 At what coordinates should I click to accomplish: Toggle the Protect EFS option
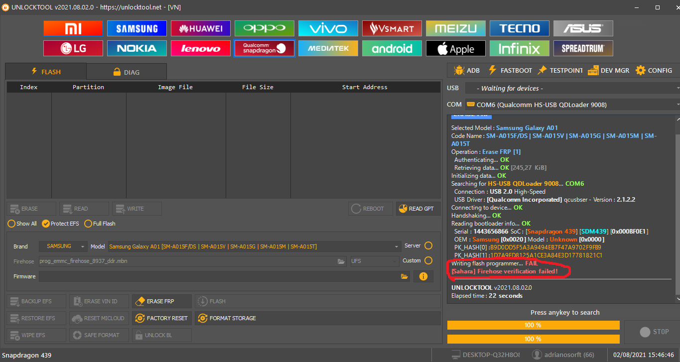(60, 224)
